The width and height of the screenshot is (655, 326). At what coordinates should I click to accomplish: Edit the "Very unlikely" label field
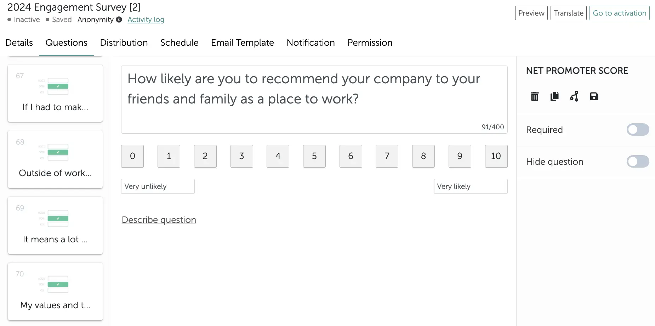pyautogui.click(x=158, y=186)
